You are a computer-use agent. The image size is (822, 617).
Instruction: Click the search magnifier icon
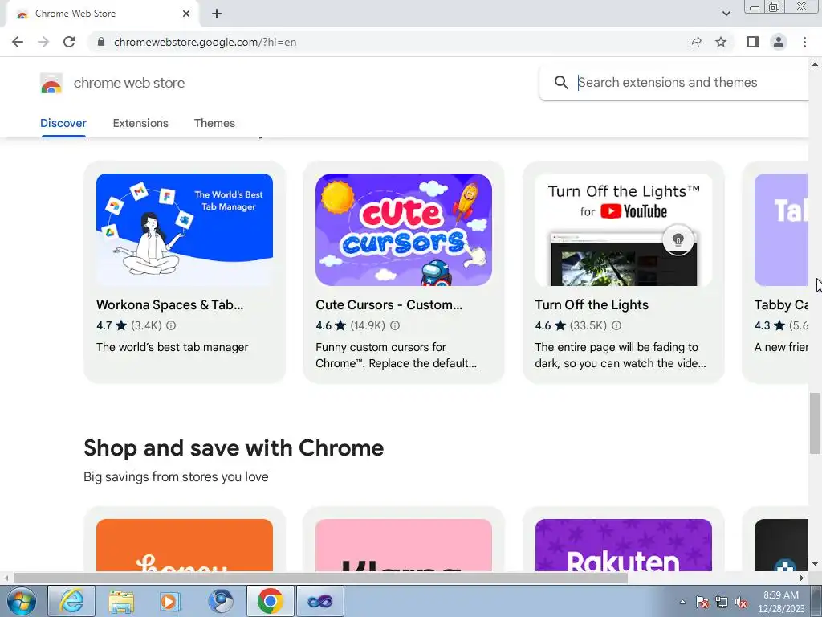[x=561, y=83]
